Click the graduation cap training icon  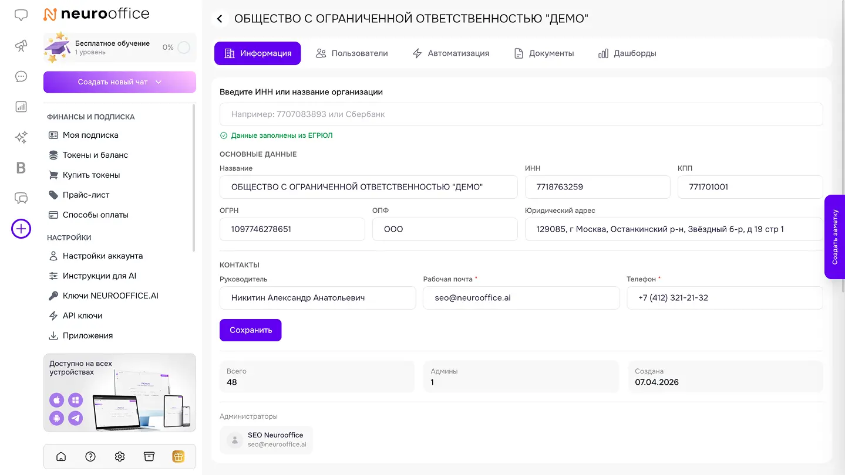(x=58, y=48)
